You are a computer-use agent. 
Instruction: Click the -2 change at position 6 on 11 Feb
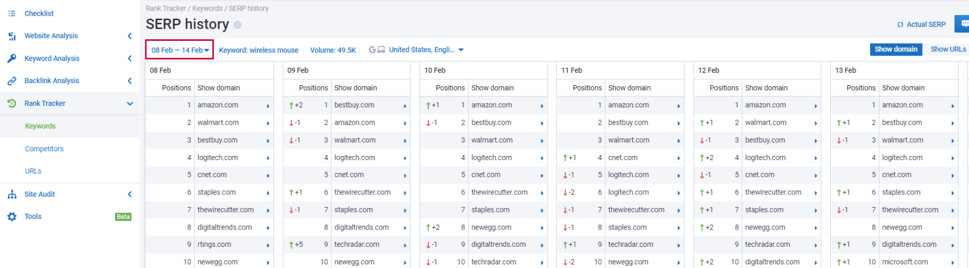tap(569, 193)
